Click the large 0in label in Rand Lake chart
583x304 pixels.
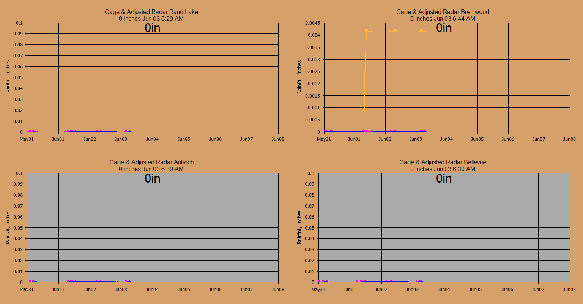pos(153,28)
